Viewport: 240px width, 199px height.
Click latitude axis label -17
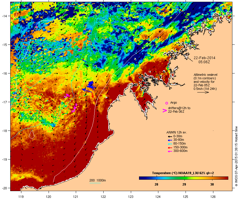pos(4,102)
